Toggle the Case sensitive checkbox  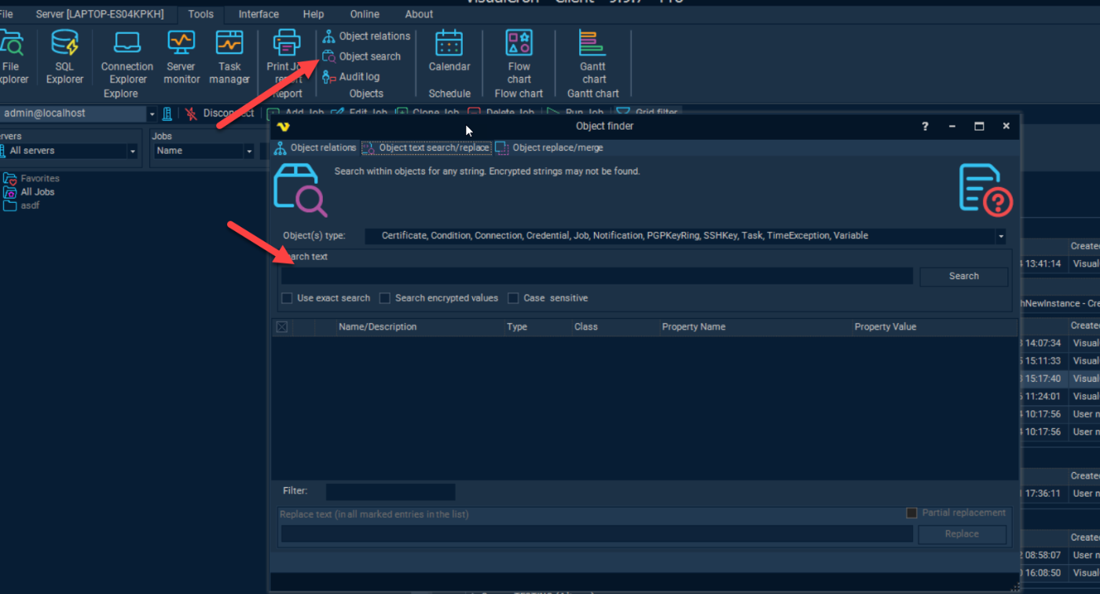point(513,299)
